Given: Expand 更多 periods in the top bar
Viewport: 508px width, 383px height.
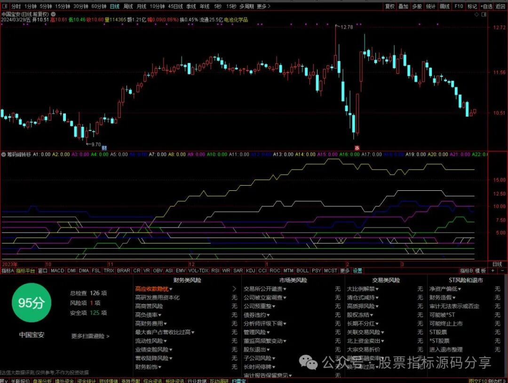Looking at the screenshot, I should coord(263,6).
